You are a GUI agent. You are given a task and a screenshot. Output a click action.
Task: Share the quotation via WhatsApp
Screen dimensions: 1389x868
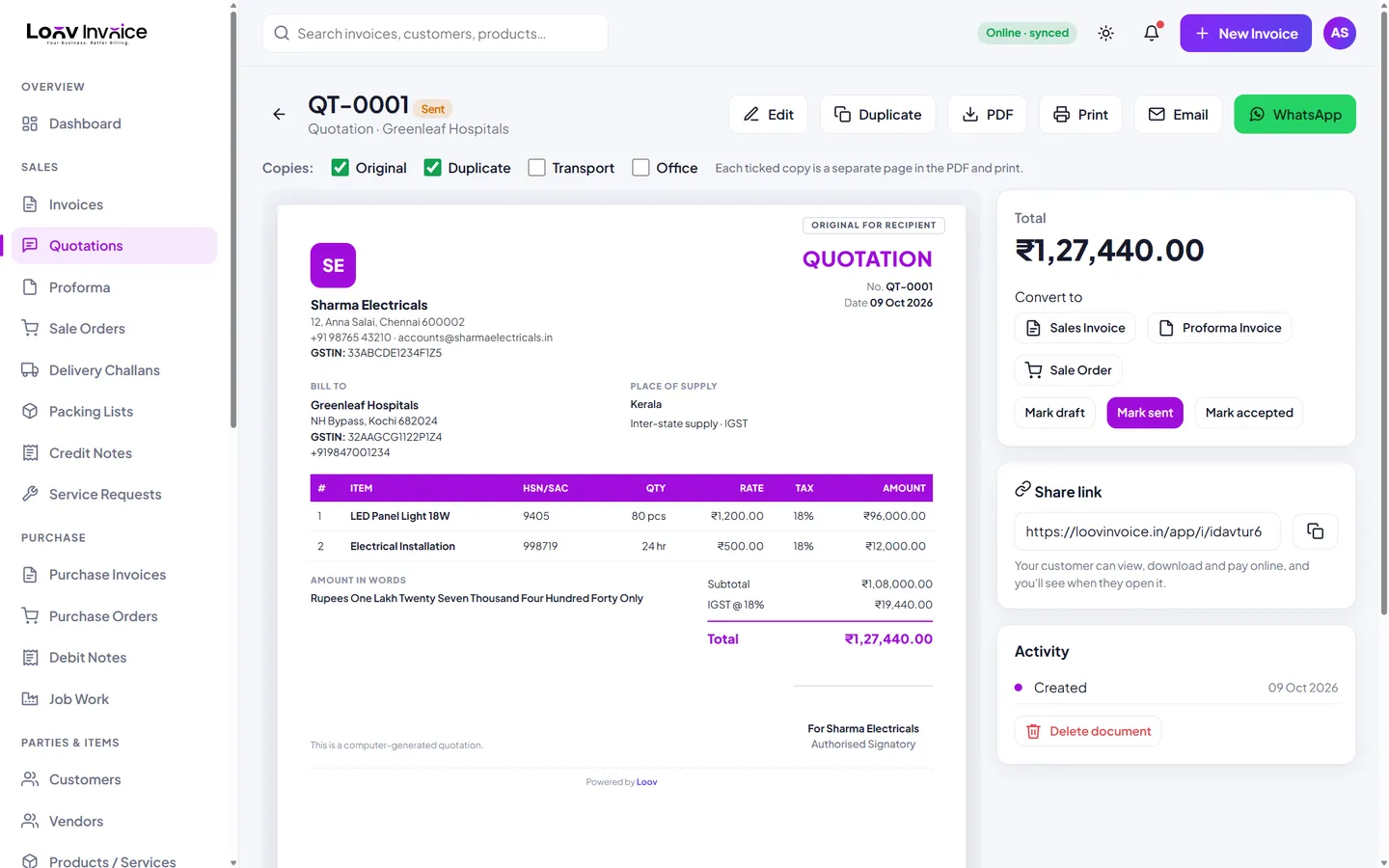[1294, 114]
